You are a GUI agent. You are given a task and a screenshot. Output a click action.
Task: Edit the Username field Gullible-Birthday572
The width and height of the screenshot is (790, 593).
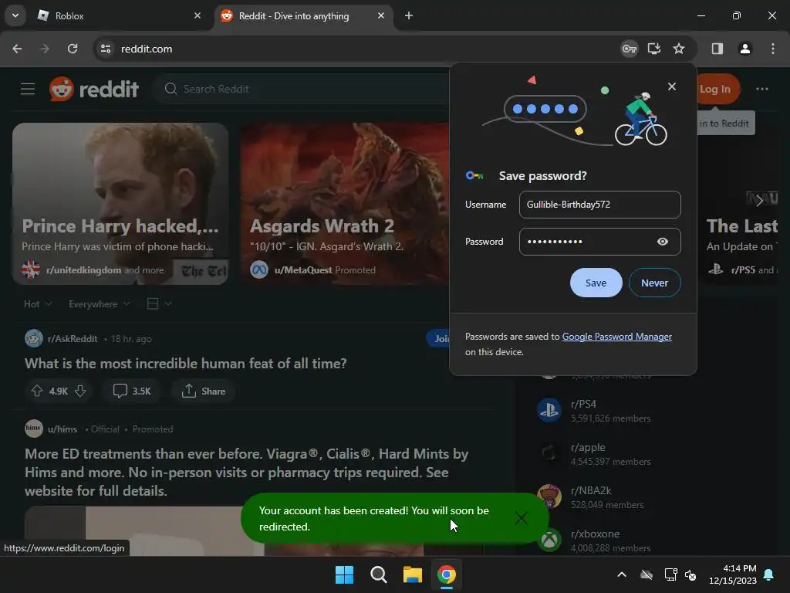(599, 204)
